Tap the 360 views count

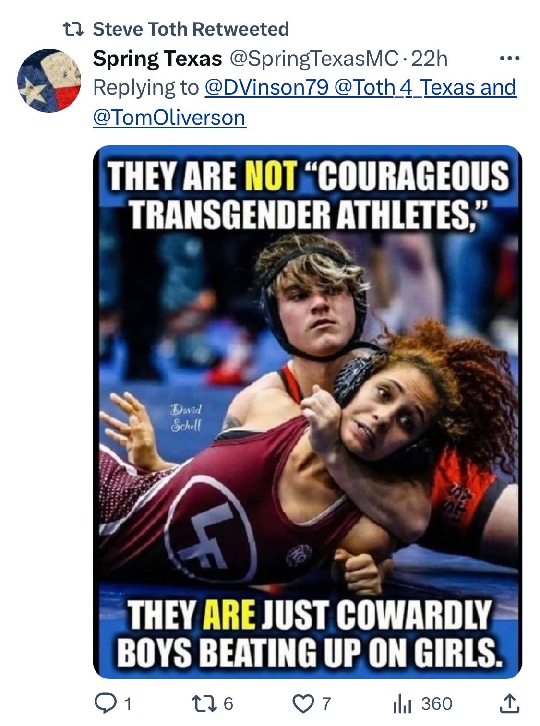point(437,704)
